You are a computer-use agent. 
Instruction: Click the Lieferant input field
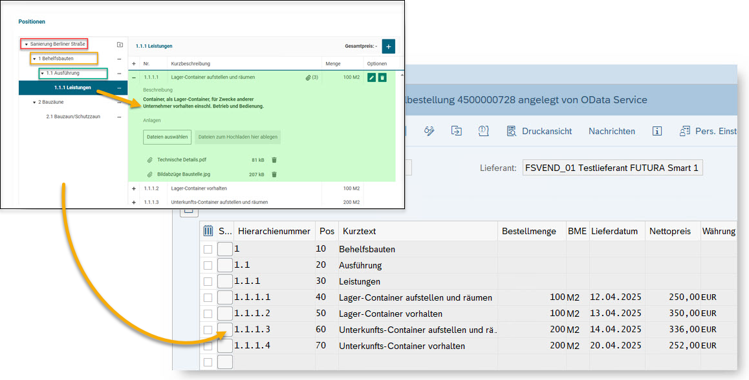click(612, 168)
